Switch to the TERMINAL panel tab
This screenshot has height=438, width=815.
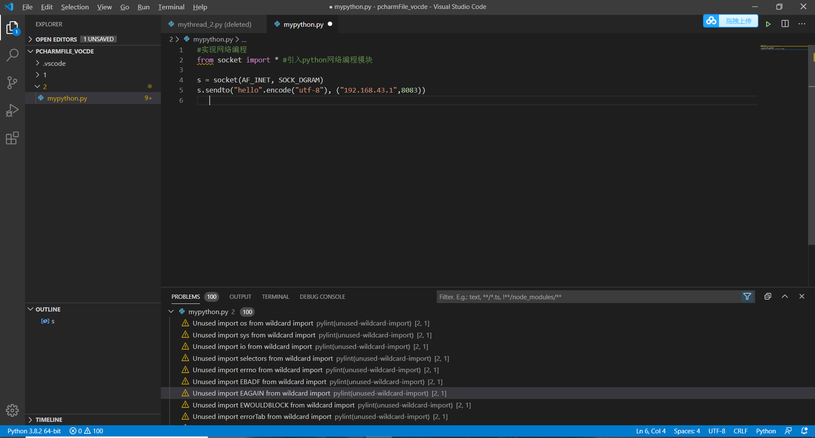pyautogui.click(x=275, y=297)
